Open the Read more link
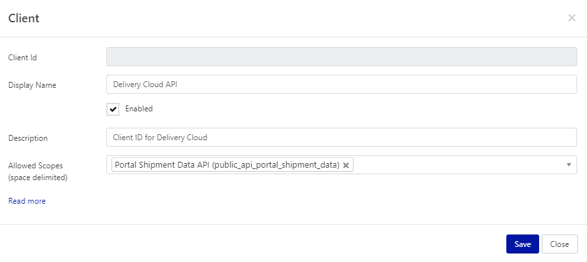Screen dimensions: 587x262 pos(27,201)
